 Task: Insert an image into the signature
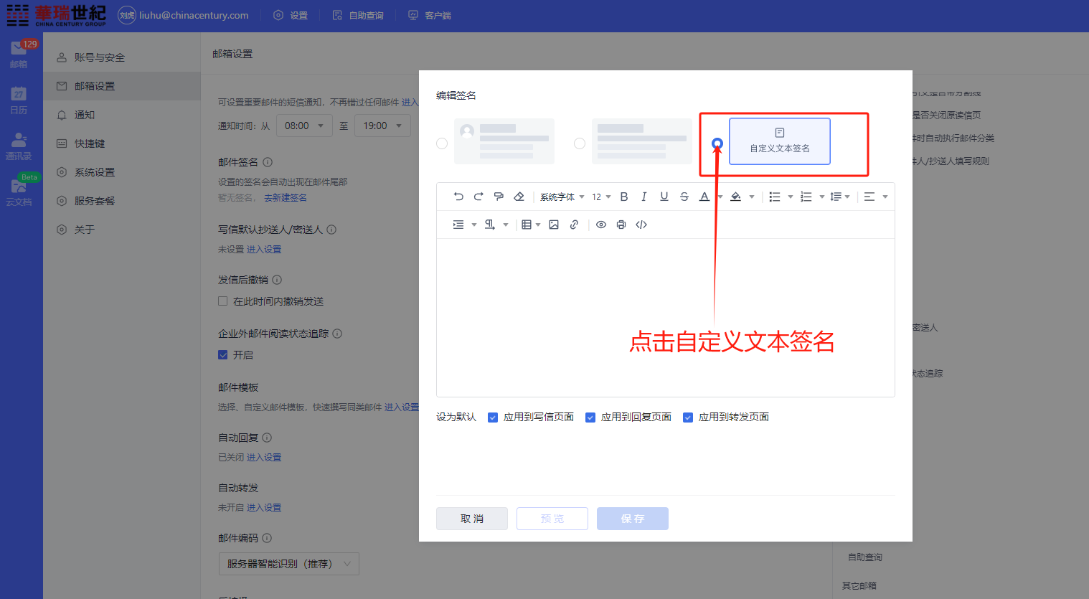(554, 225)
